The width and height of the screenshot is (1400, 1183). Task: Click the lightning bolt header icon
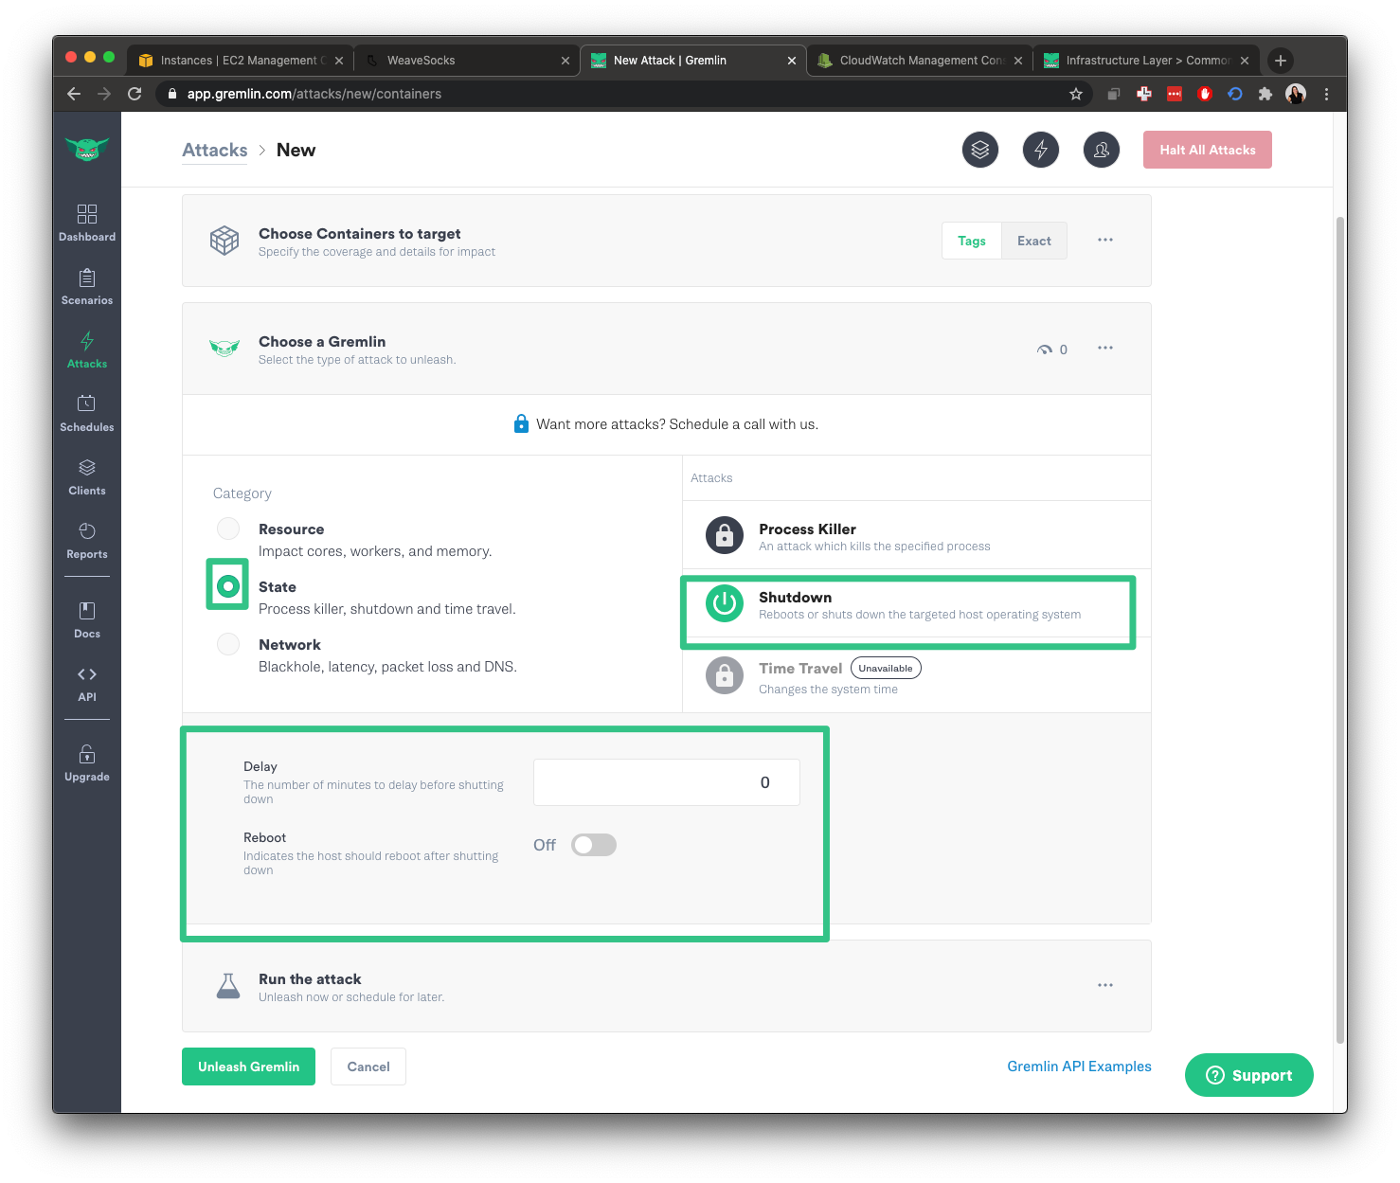1041,150
